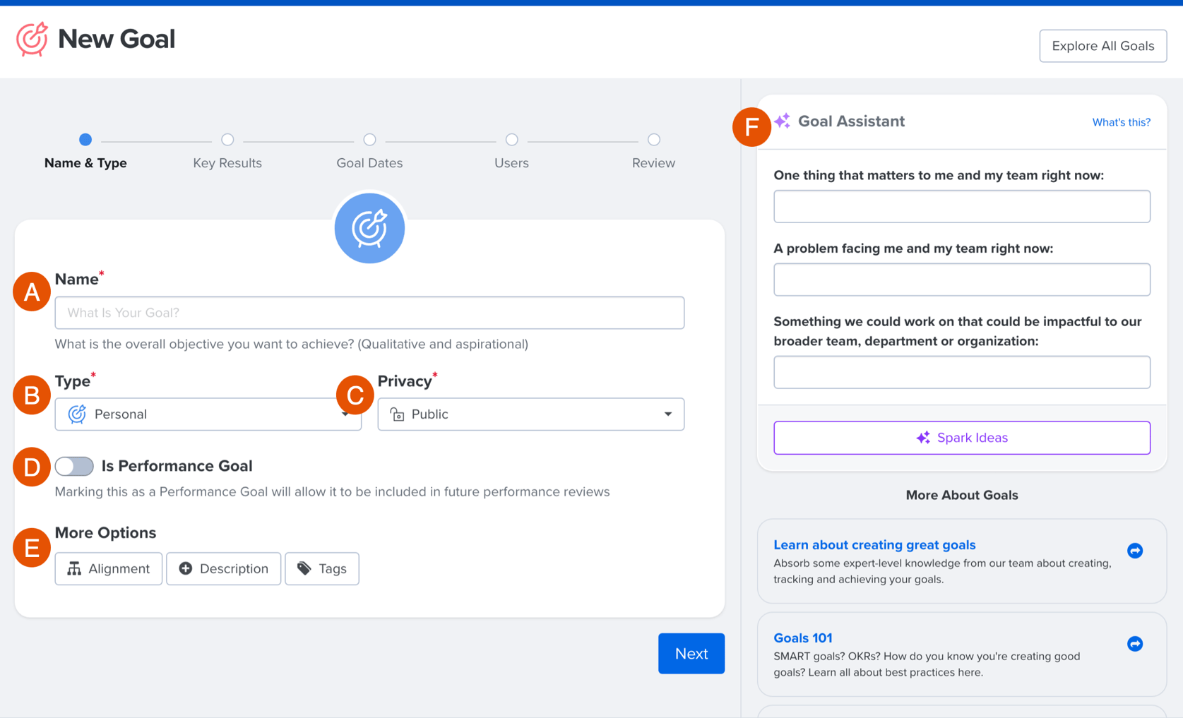Open the What's this? link
Viewport: 1183px width, 718px height.
(x=1121, y=122)
